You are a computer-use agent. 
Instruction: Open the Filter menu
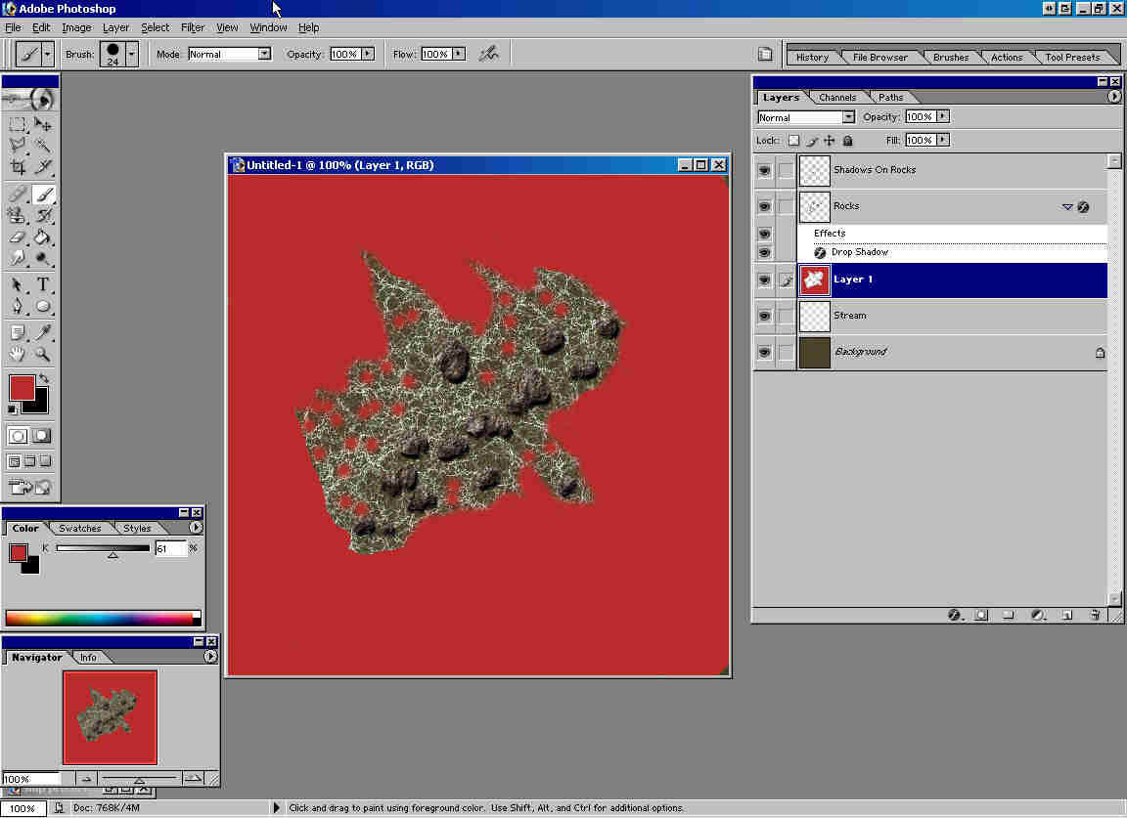(x=193, y=27)
